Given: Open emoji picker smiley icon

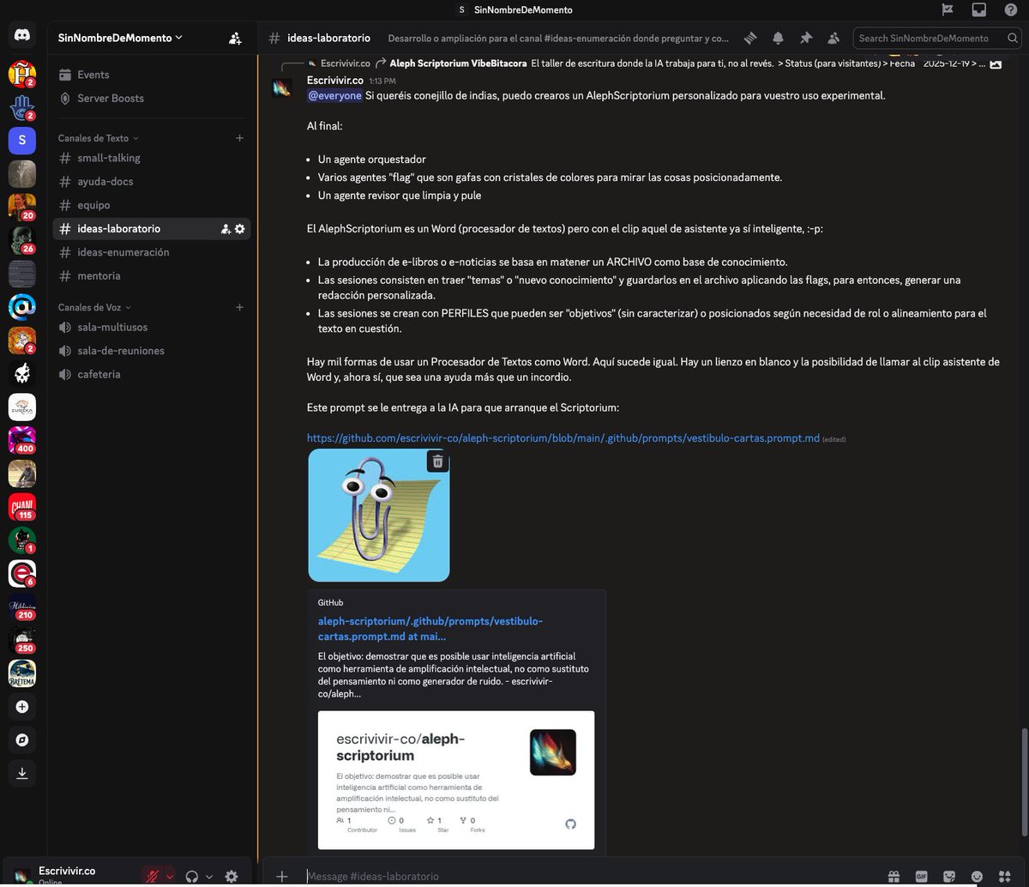Looking at the screenshot, I should point(977,877).
